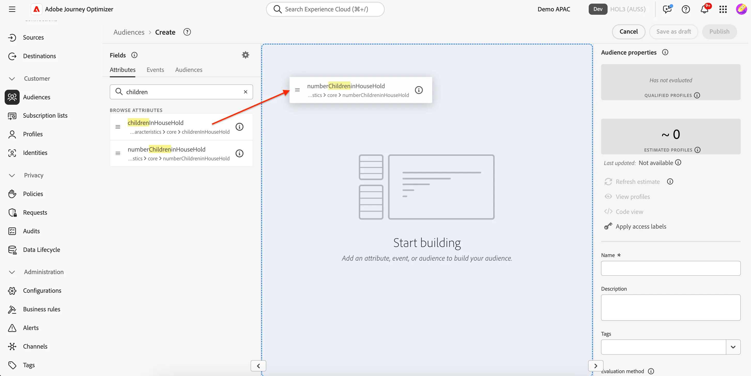The width and height of the screenshot is (751, 376).
Task: Collapse the Customer nav section
Action: [12, 79]
